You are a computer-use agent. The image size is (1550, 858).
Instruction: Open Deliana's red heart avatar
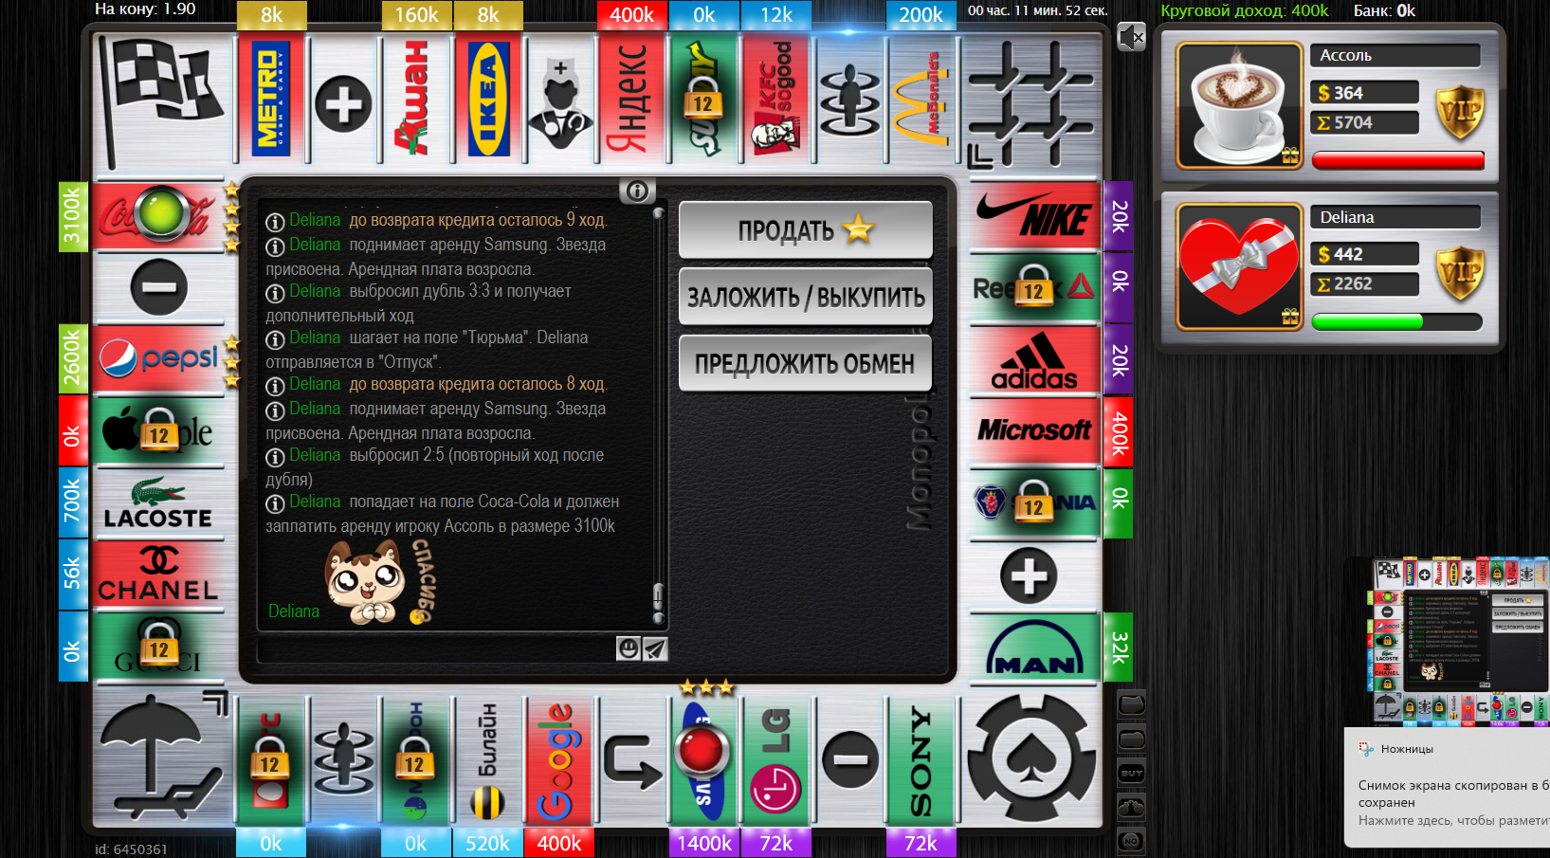(x=1239, y=267)
